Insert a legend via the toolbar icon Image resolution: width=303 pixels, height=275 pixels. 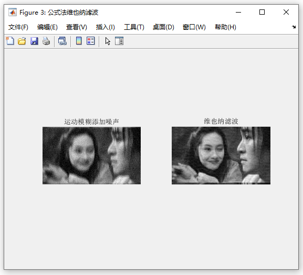click(x=91, y=41)
